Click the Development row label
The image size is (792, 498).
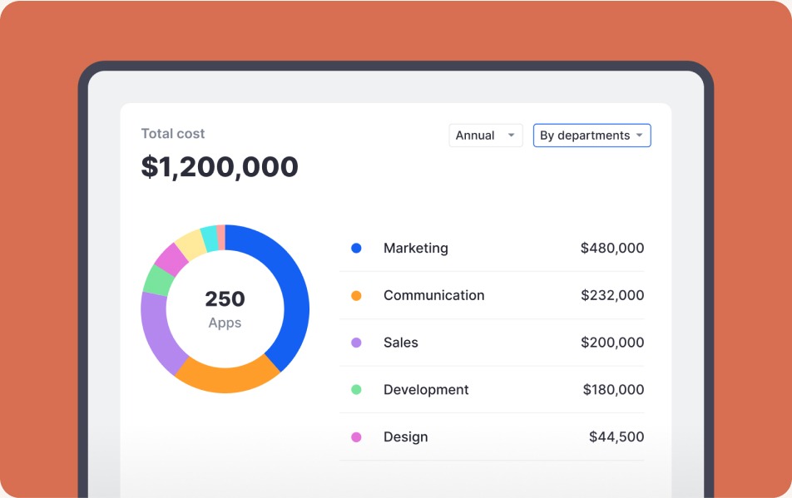(426, 390)
